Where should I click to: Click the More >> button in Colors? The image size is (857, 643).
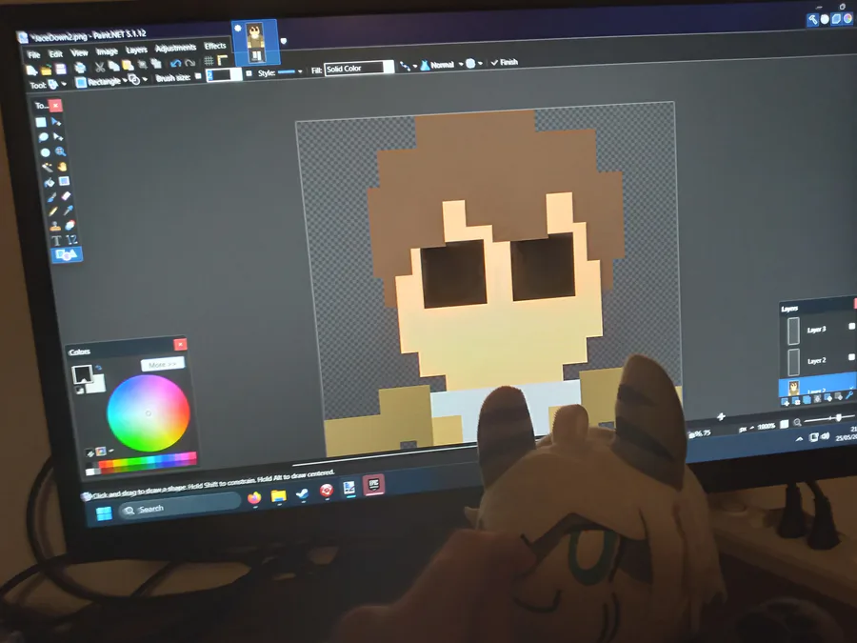tap(162, 364)
